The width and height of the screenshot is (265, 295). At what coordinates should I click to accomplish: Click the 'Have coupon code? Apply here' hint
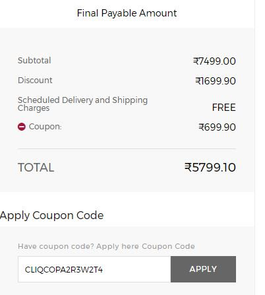pyautogui.click(x=78, y=246)
